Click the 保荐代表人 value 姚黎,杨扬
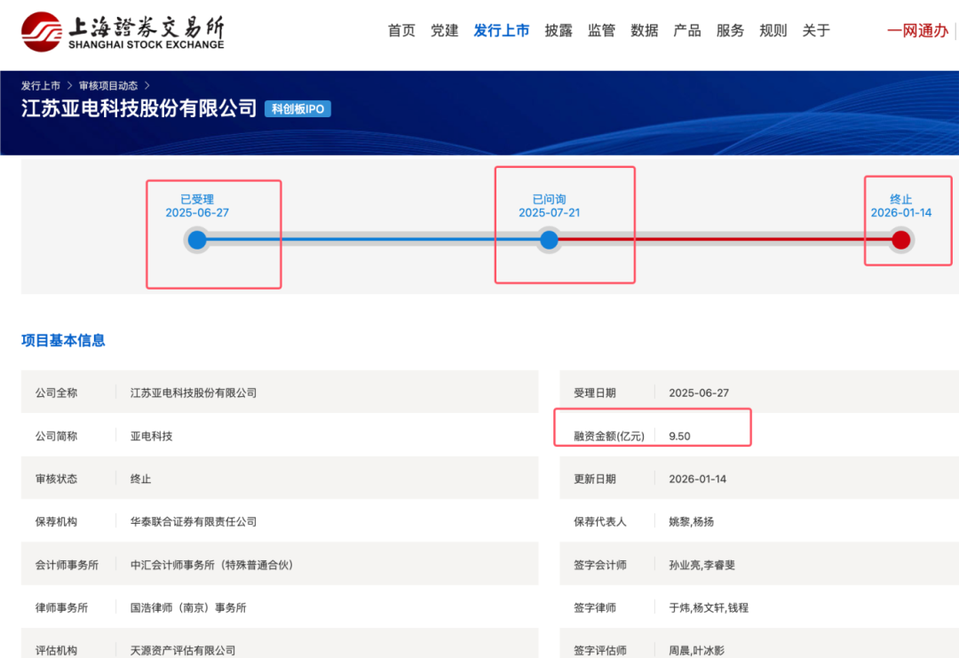Viewport: 959px width, 658px height. point(691,521)
